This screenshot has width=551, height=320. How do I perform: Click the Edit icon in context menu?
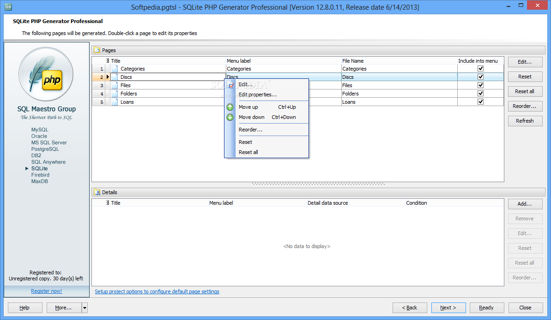point(231,85)
